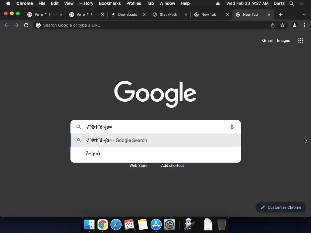Viewport: 311px width, 233px height.
Task: Launch Safari from the Dock
Action: click(116, 225)
